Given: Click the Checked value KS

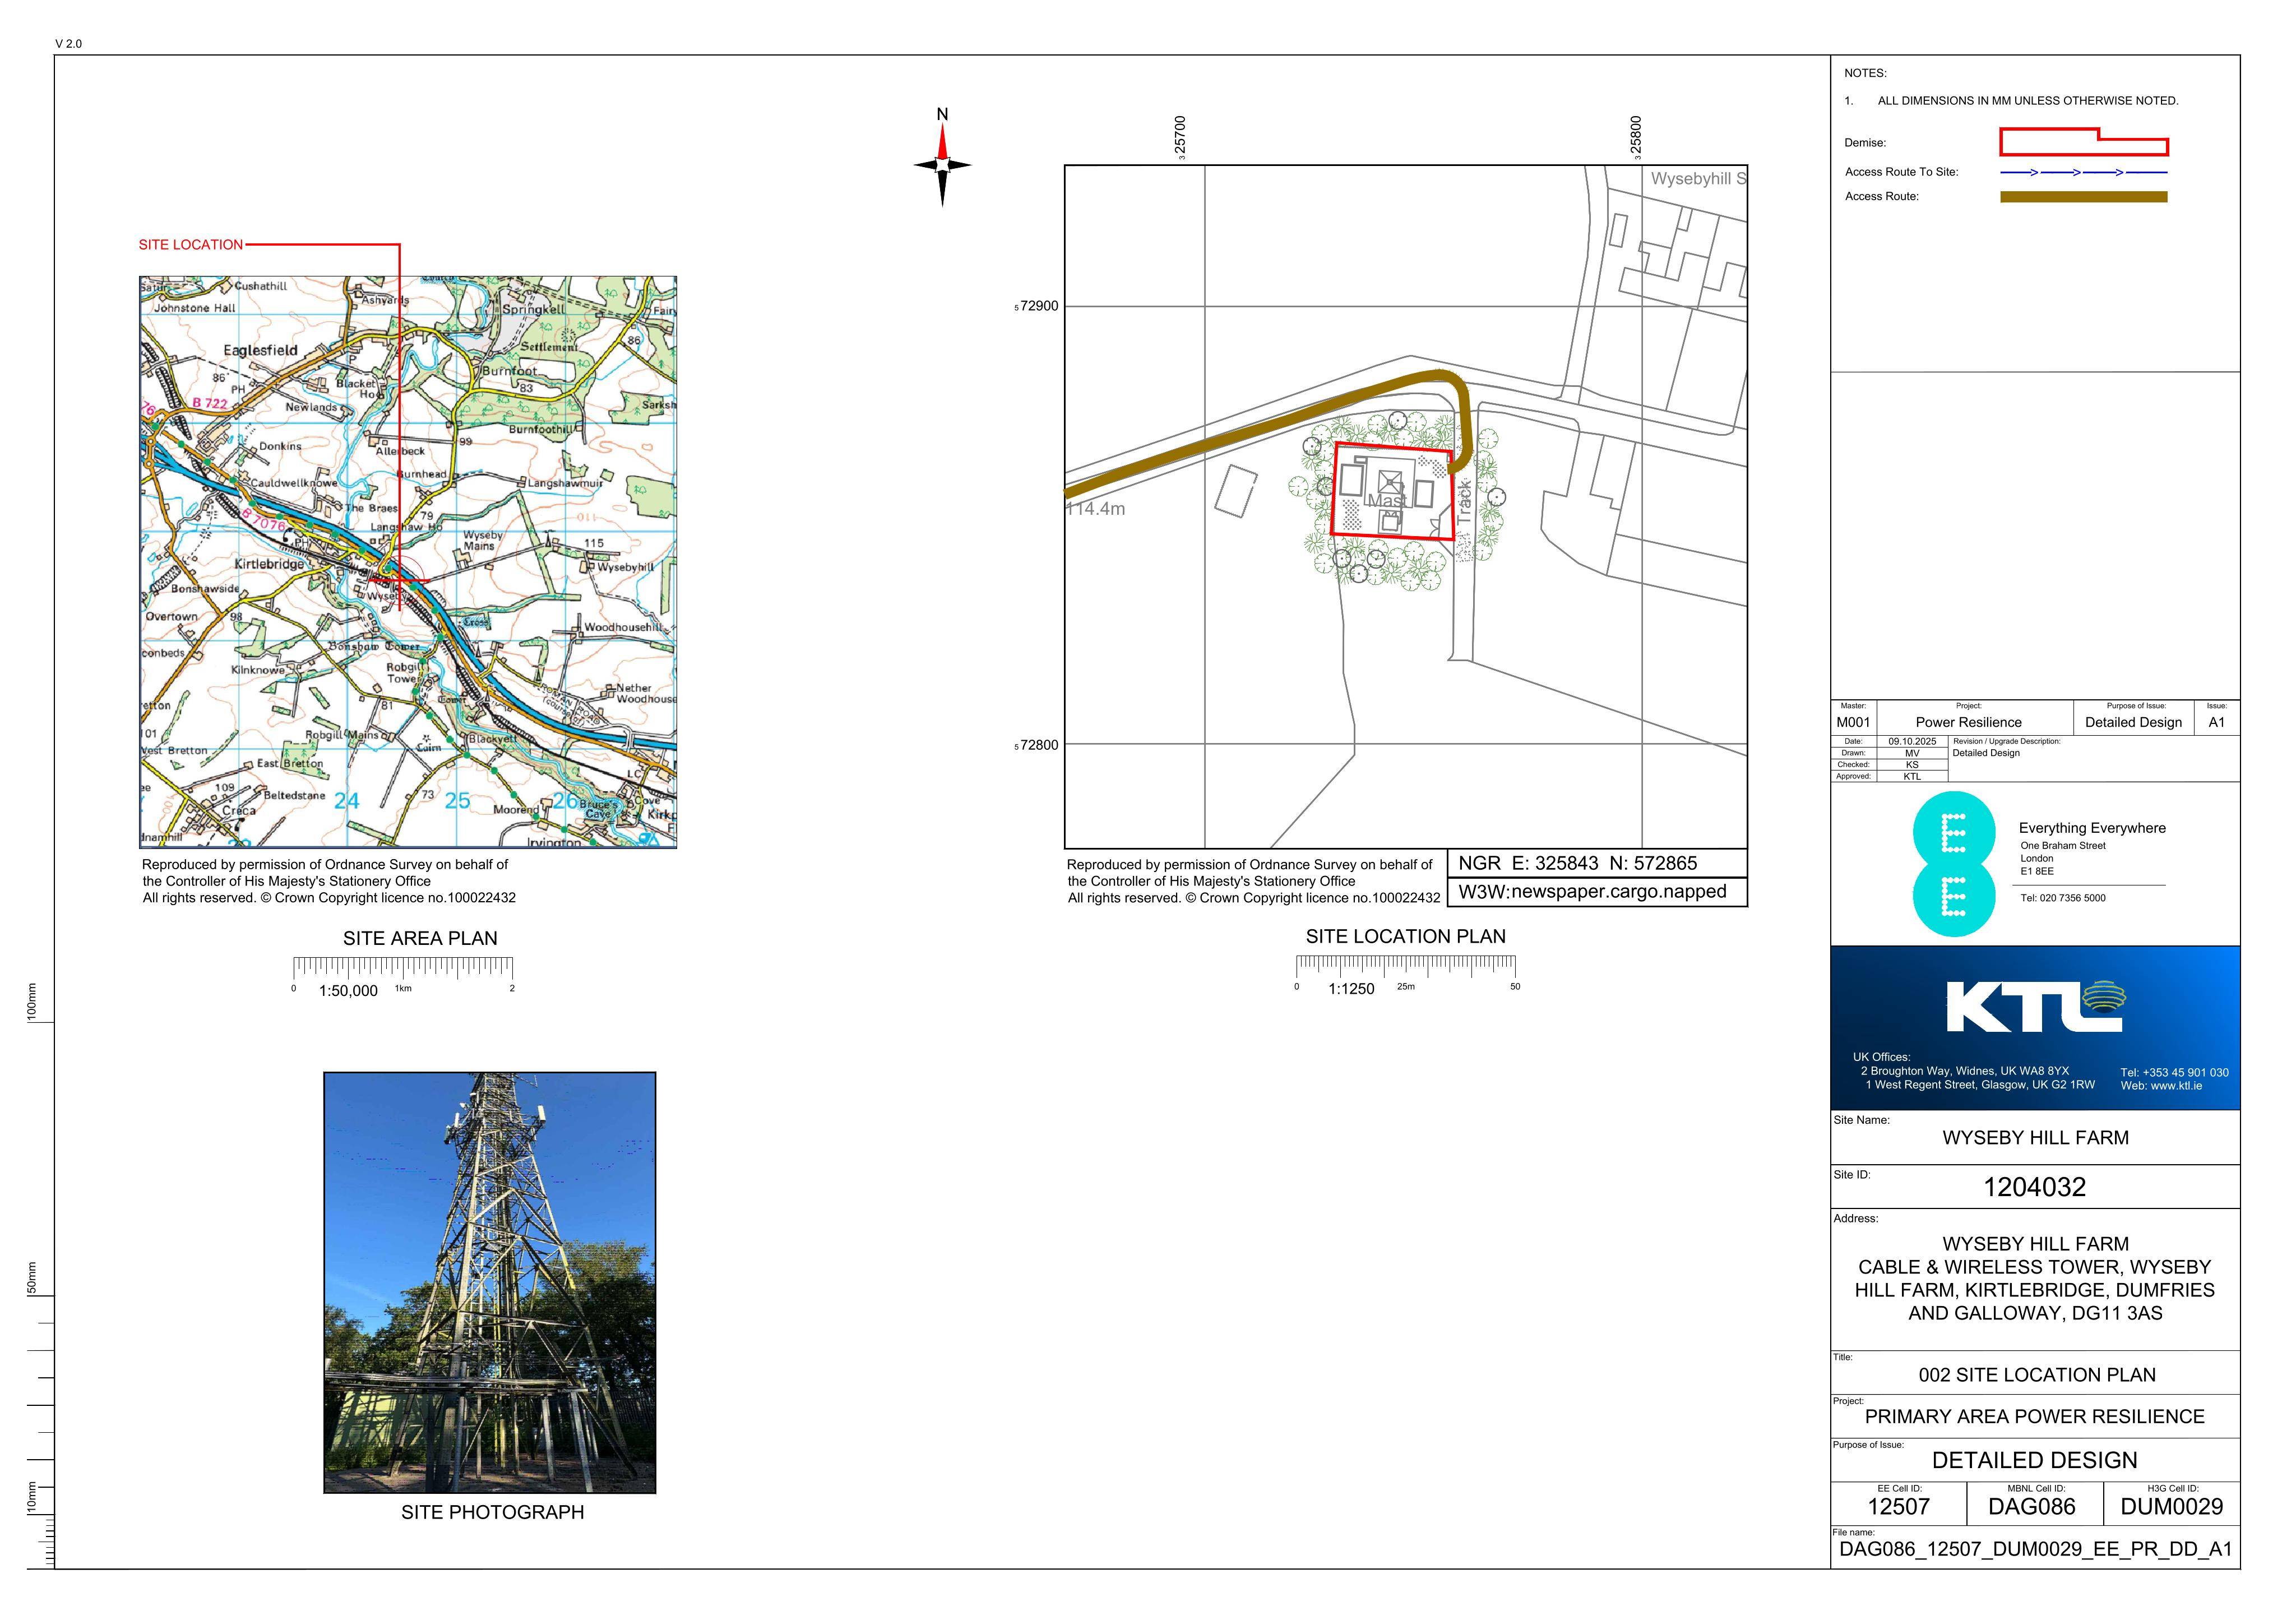Looking at the screenshot, I should 1912,764.
